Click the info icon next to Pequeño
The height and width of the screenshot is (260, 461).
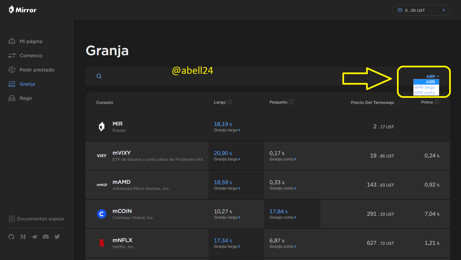pos(291,102)
